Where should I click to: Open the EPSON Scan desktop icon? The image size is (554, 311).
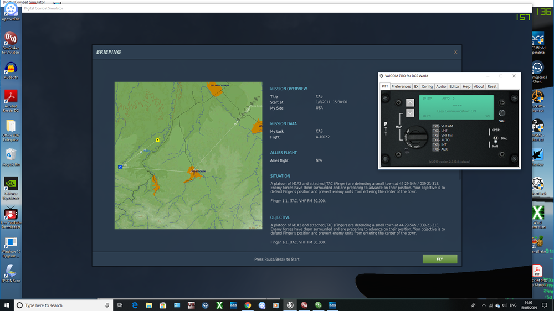(x=11, y=273)
